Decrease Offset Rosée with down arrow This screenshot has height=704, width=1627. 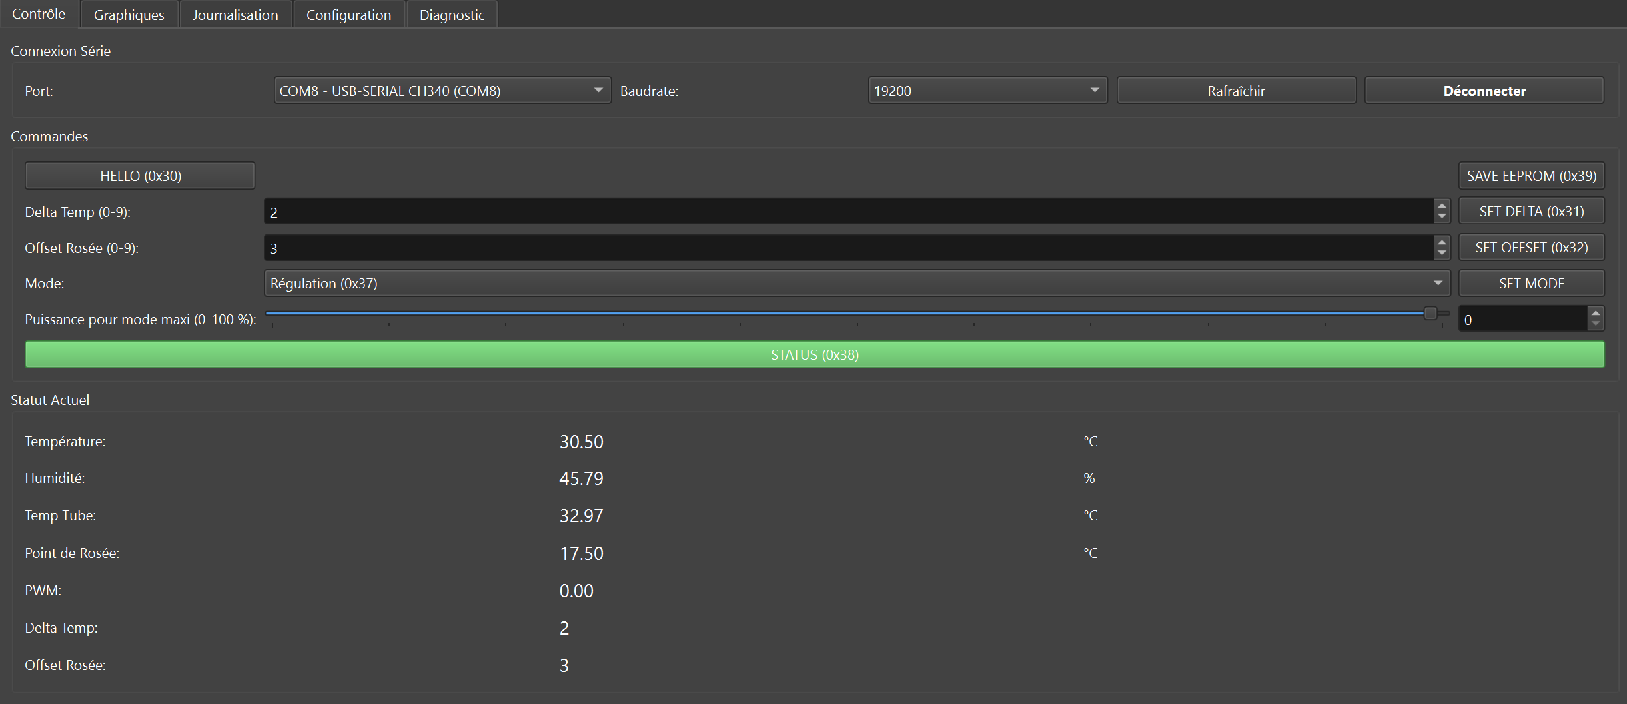click(1442, 254)
